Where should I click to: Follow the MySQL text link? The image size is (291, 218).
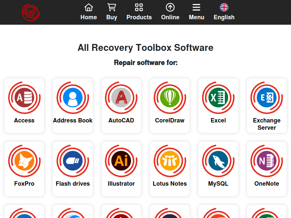[218, 184]
